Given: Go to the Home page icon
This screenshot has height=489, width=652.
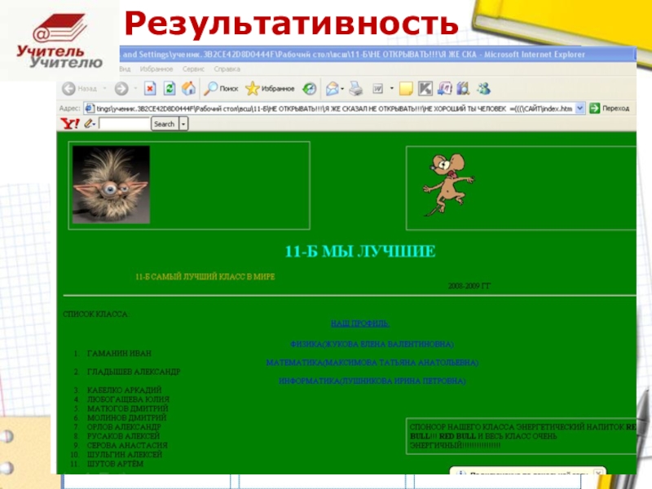Looking at the screenshot, I should pyautogui.click(x=188, y=89).
